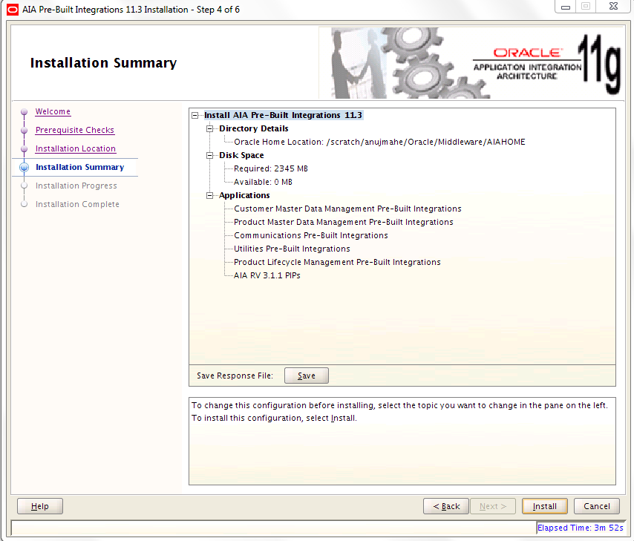The image size is (634, 541).
Task: Click the bottom status bar field
Action: 274,528
